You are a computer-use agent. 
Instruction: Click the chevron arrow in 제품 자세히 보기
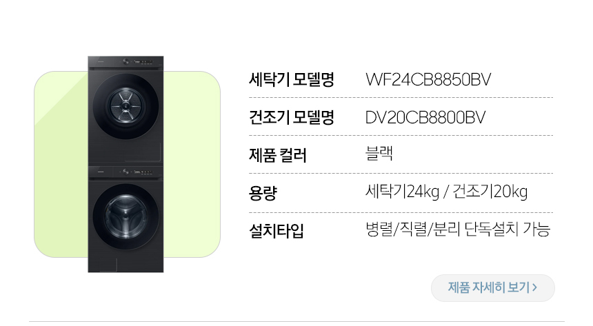click(x=535, y=288)
